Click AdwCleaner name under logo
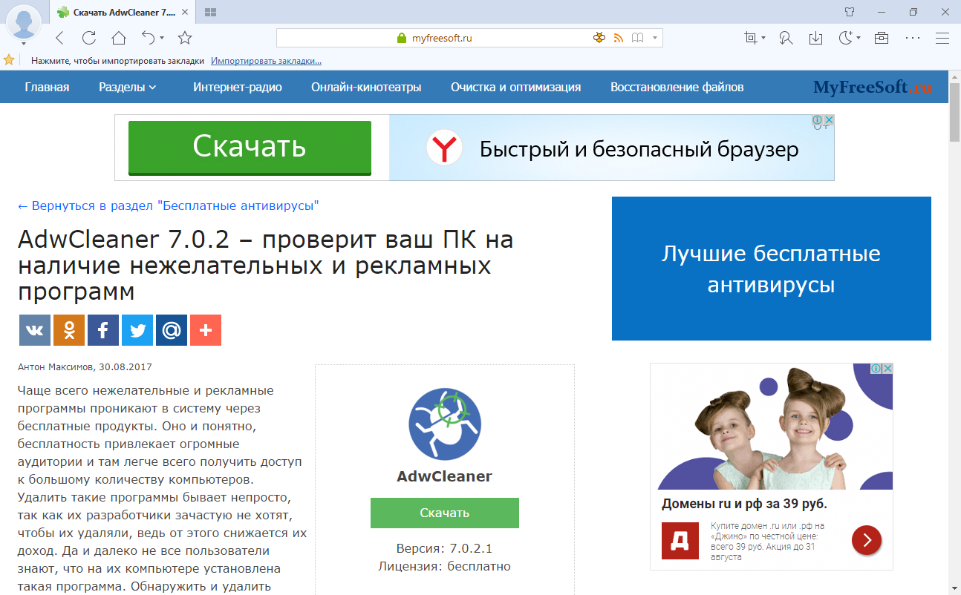This screenshot has width=961, height=595. pyautogui.click(x=445, y=476)
